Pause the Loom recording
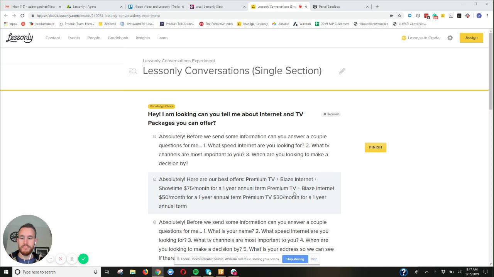 (72, 259)
